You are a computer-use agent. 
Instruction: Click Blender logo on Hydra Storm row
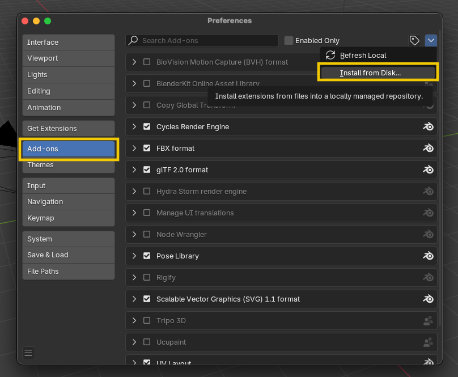[428, 191]
